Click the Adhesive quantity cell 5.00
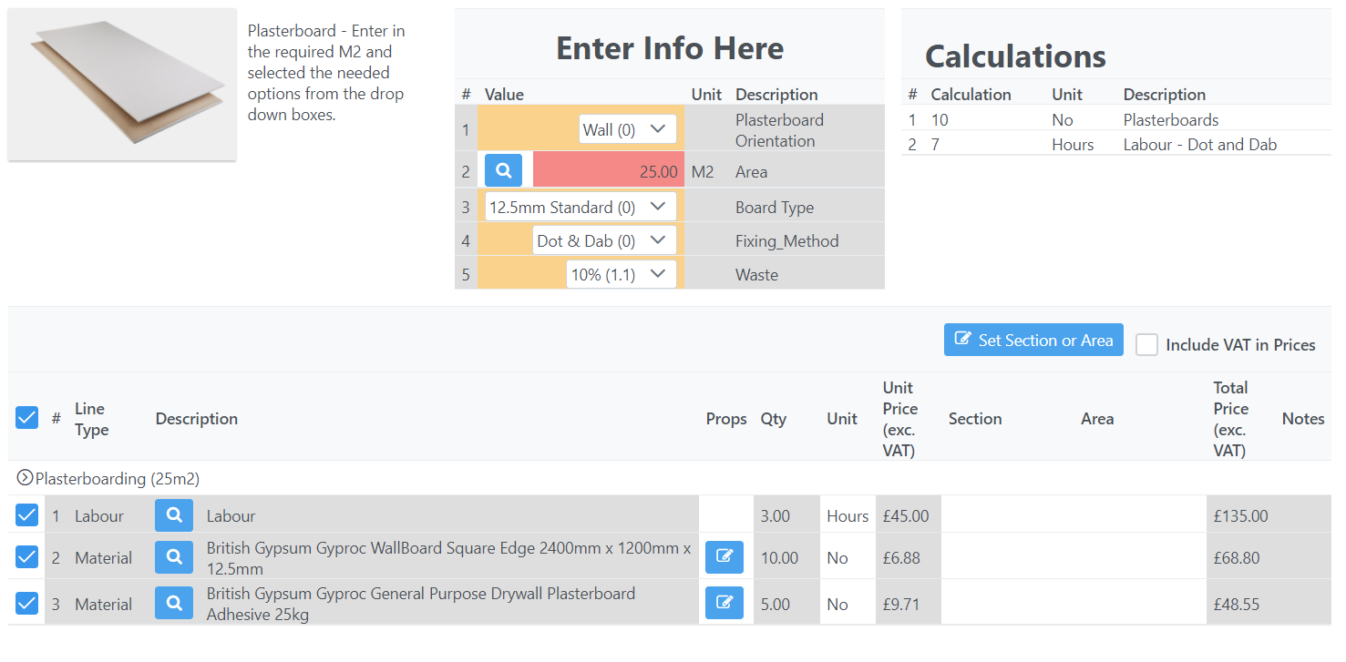The image size is (1346, 662). tap(786, 604)
